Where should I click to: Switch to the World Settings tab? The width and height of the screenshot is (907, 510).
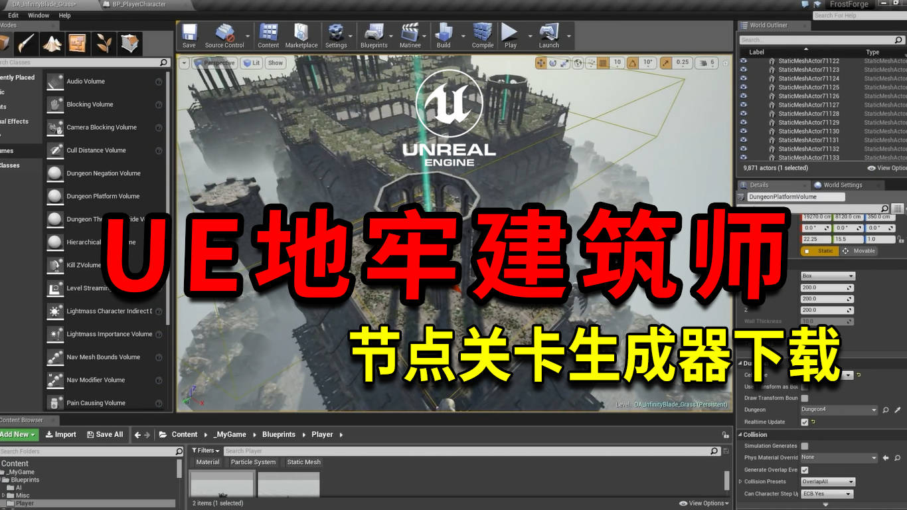(x=842, y=185)
